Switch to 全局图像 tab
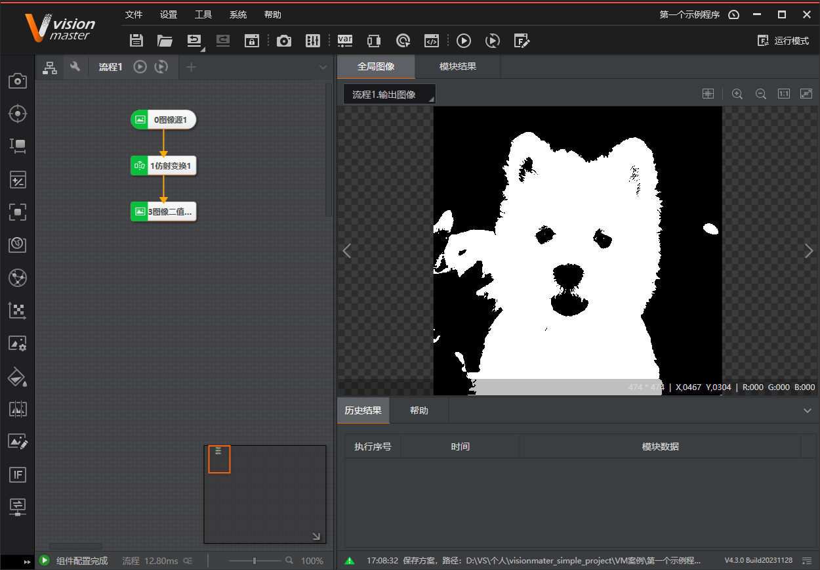This screenshot has width=820, height=570. (x=376, y=67)
